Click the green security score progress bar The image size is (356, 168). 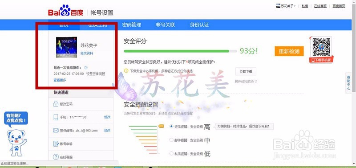[180, 51]
